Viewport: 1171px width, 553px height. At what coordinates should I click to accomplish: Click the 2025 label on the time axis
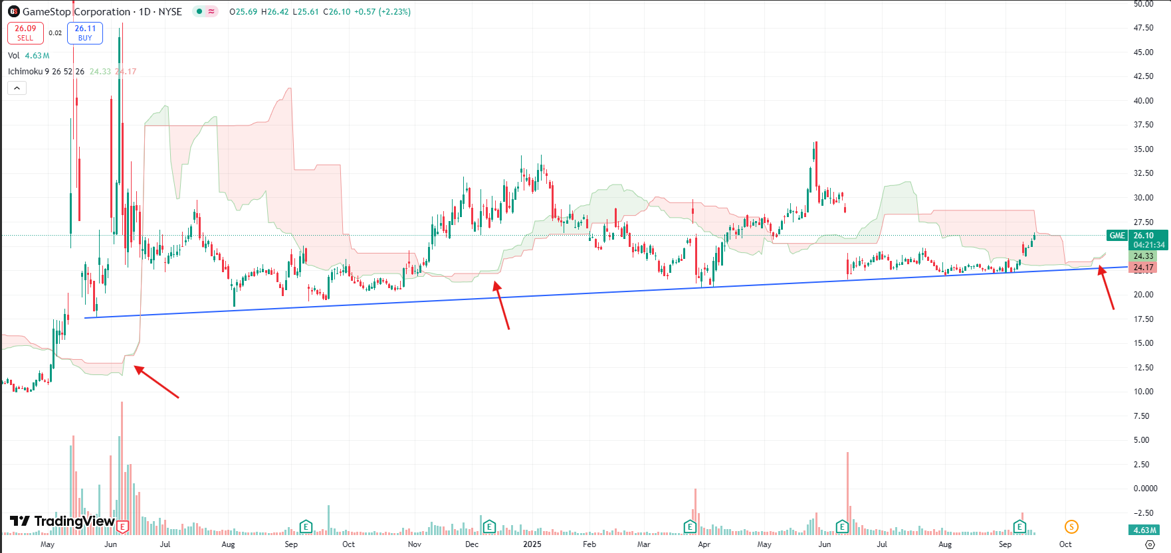click(532, 544)
